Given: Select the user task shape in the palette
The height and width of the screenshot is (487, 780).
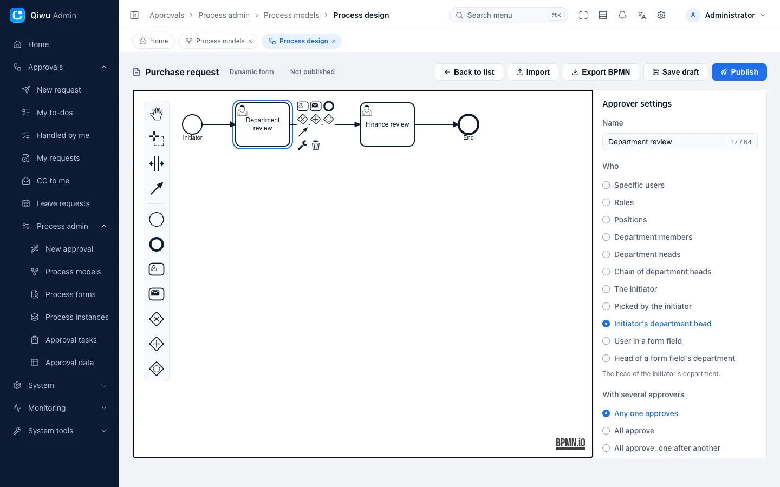Looking at the screenshot, I should [157, 269].
